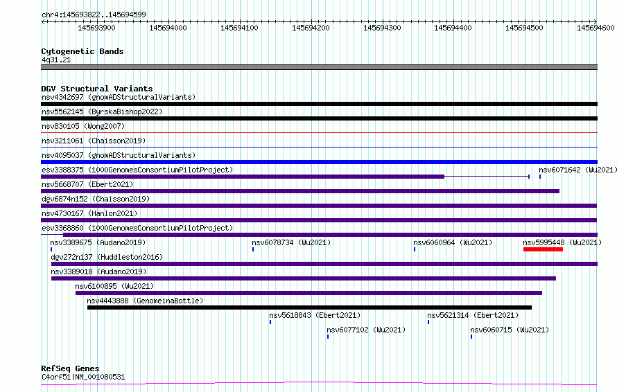The width and height of the screenshot is (617, 392).
Task: Click small blue nsv6077102 marker
Action: pyautogui.click(x=328, y=337)
